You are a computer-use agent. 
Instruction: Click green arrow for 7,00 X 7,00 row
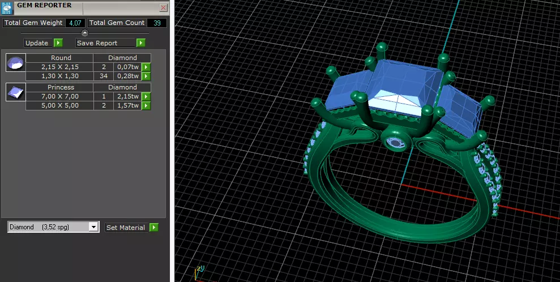pos(146,96)
